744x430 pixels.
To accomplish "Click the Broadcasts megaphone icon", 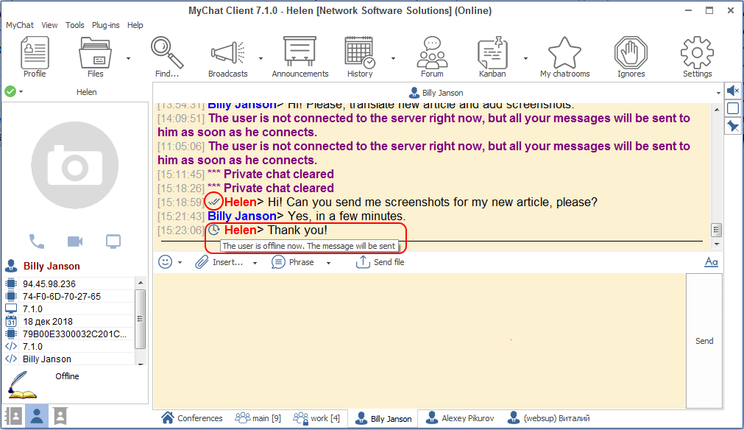I will click(x=227, y=57).
